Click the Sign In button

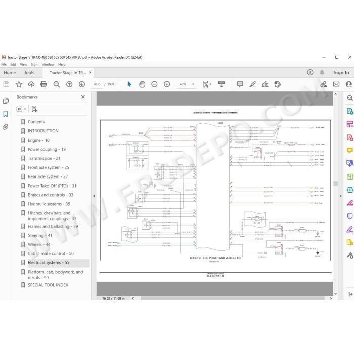[341, 73]
